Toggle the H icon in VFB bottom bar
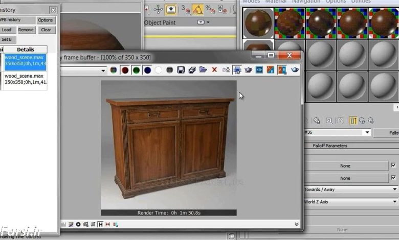 point(100,224)
